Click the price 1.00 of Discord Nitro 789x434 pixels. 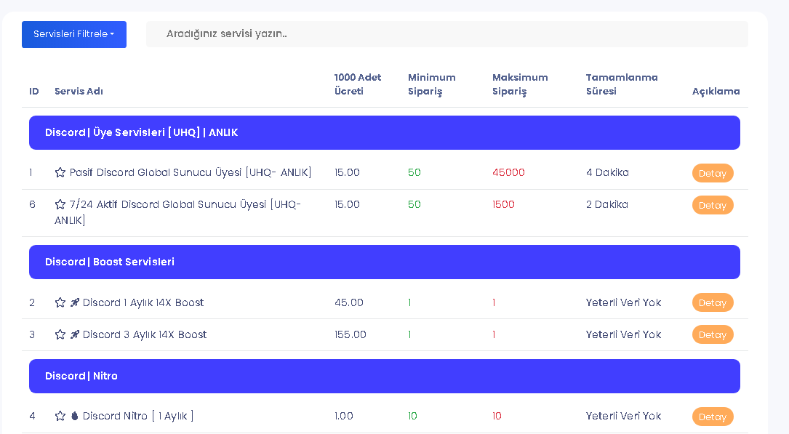pyautogui.click(x=344, y=416)
